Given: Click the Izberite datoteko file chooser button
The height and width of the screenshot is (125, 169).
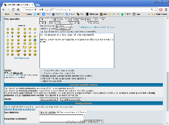Looking at the screenshot, I should 48,112.
